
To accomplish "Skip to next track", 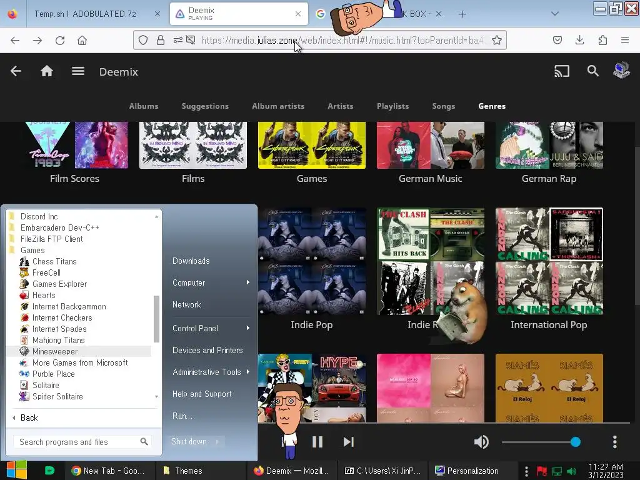I will (348, 442).
